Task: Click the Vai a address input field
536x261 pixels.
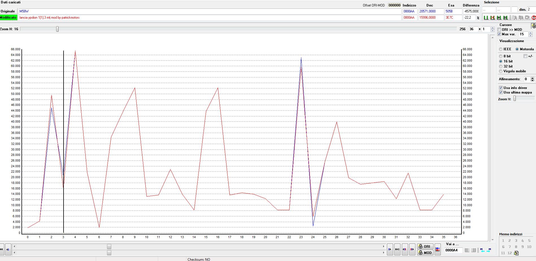Action: pos(453,250)
